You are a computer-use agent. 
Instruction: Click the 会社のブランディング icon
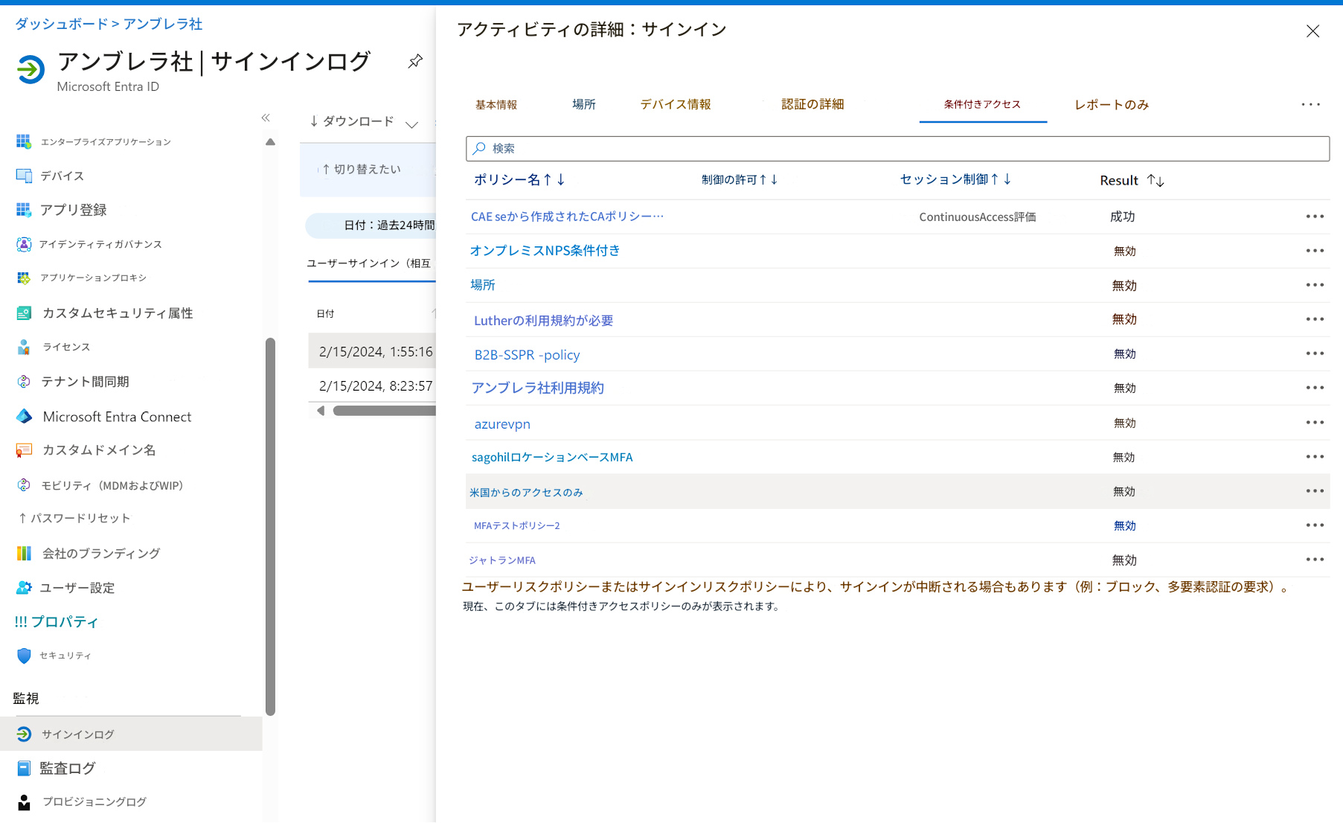(24, 553)
